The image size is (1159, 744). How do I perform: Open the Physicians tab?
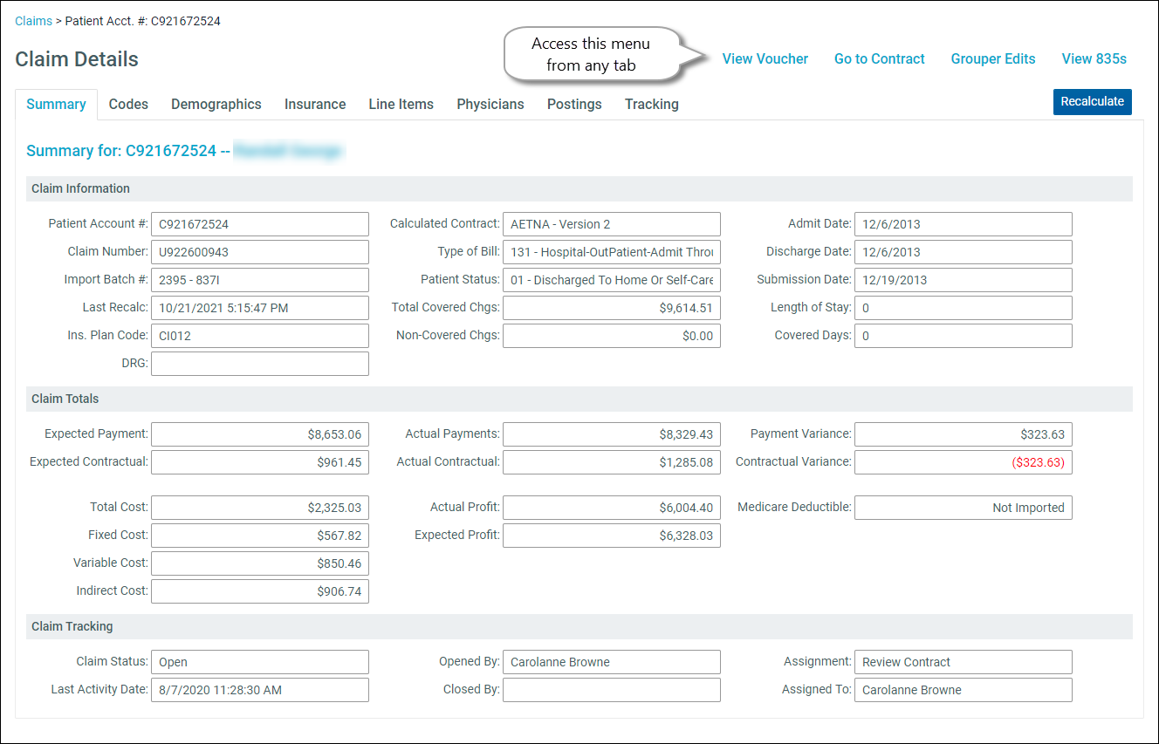click(490, 104)
